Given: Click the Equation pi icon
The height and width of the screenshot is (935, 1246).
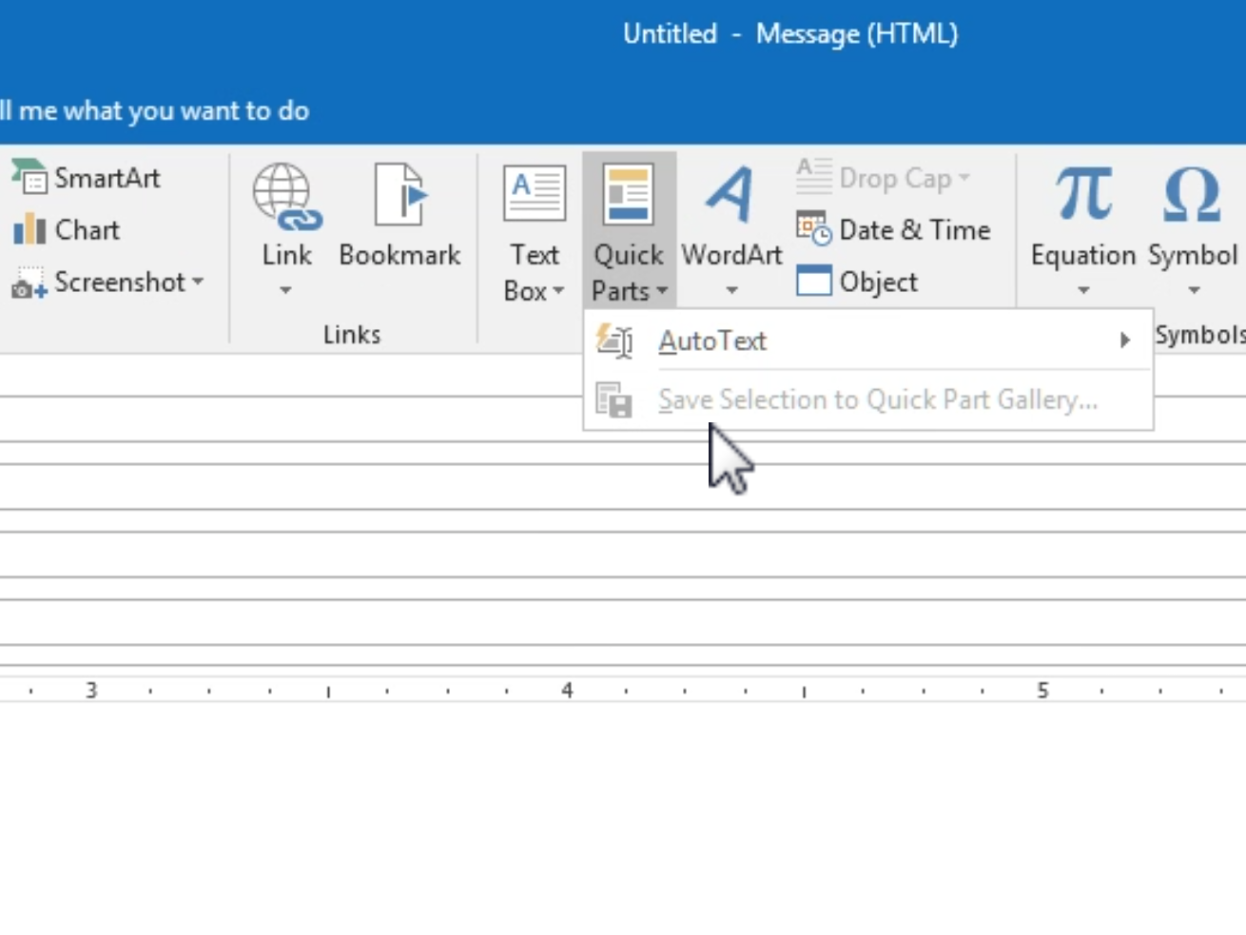Looking at the screenshot, I should click(1083, 194).
